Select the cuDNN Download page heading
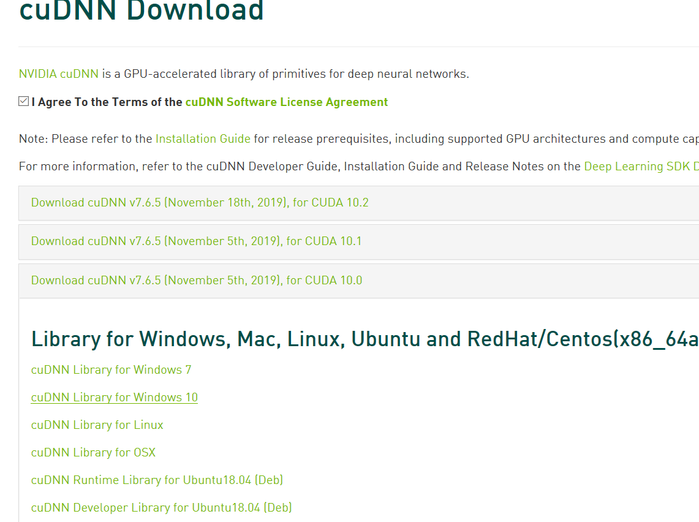Image resolution: width=699 pixels, height=522 pixels. (142, 10)
